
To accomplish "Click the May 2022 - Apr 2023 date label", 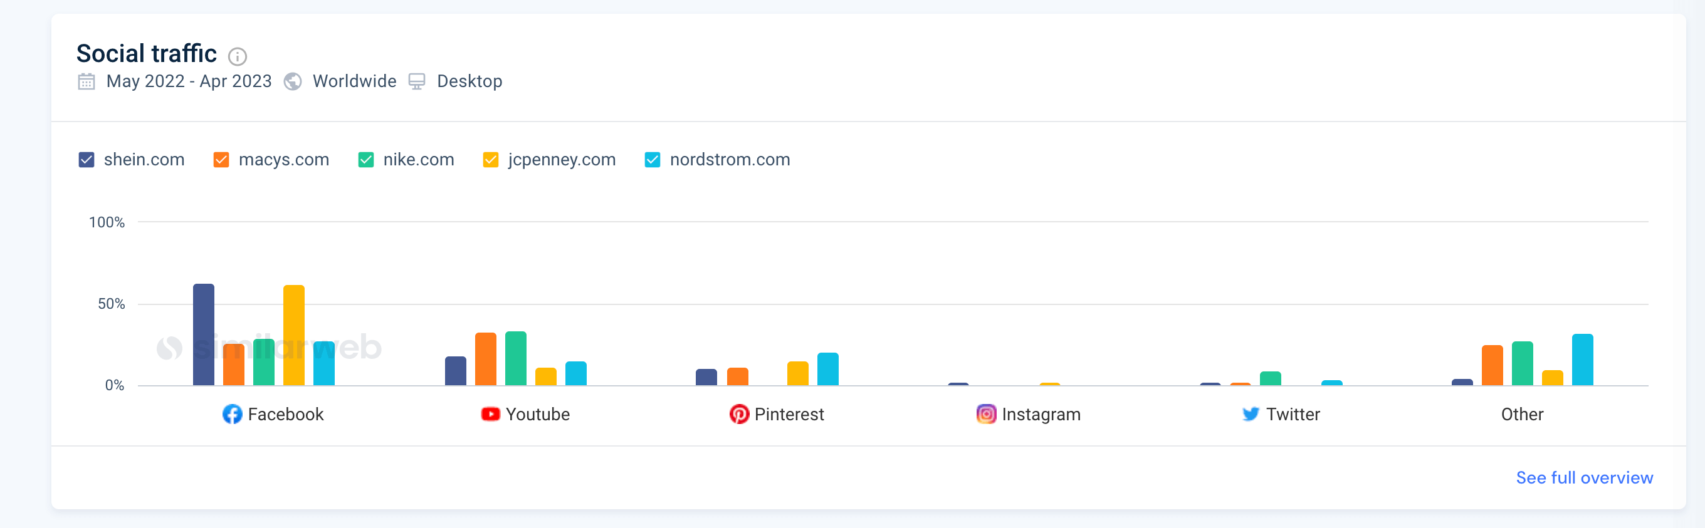I will 189,81.
